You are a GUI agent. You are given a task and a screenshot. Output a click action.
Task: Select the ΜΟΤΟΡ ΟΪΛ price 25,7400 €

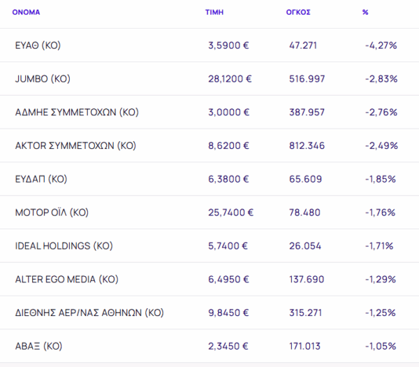230,213
